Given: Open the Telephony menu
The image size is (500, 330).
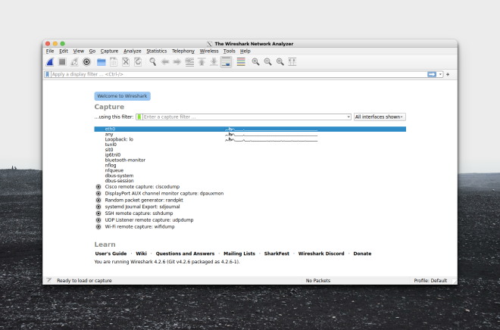Looking at the screenshot, I should click(183, 51).
